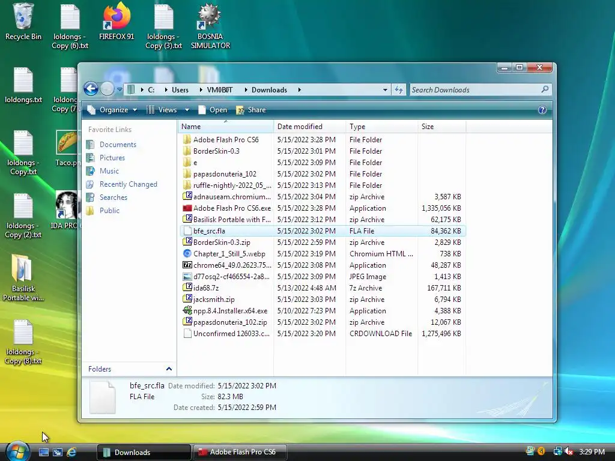Open Internet Explorer from quick launch
Screen dimensions: 615x461
tap(71, 452)
